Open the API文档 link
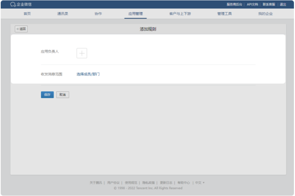Viewport: 295px width, 196px height. 252,4
